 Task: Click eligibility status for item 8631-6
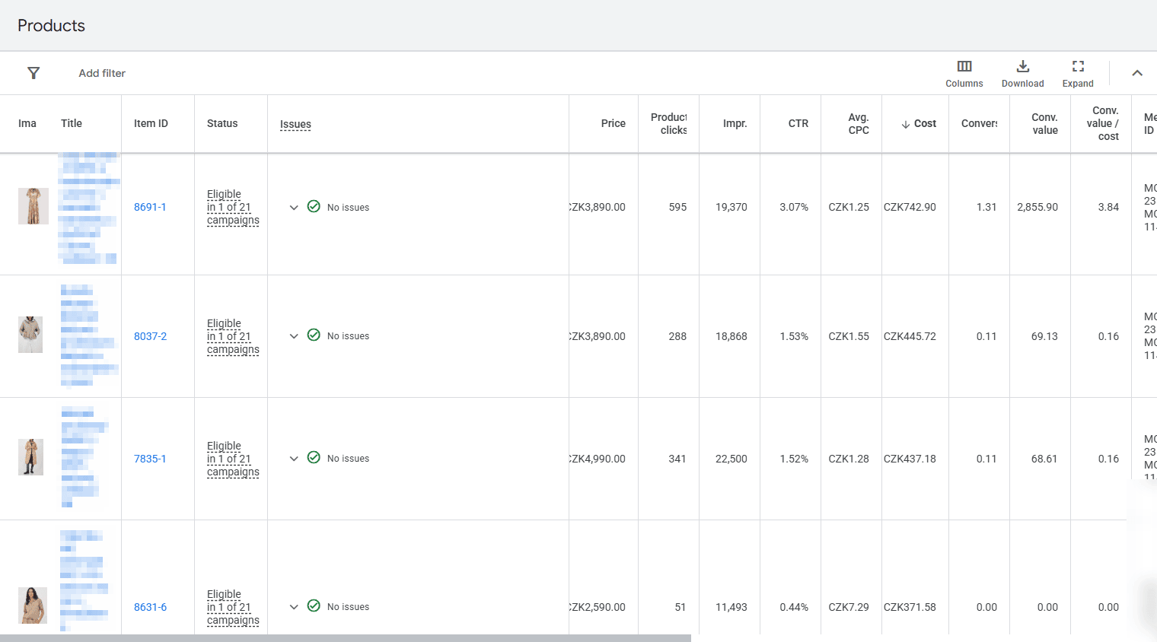tap(233, 607)
